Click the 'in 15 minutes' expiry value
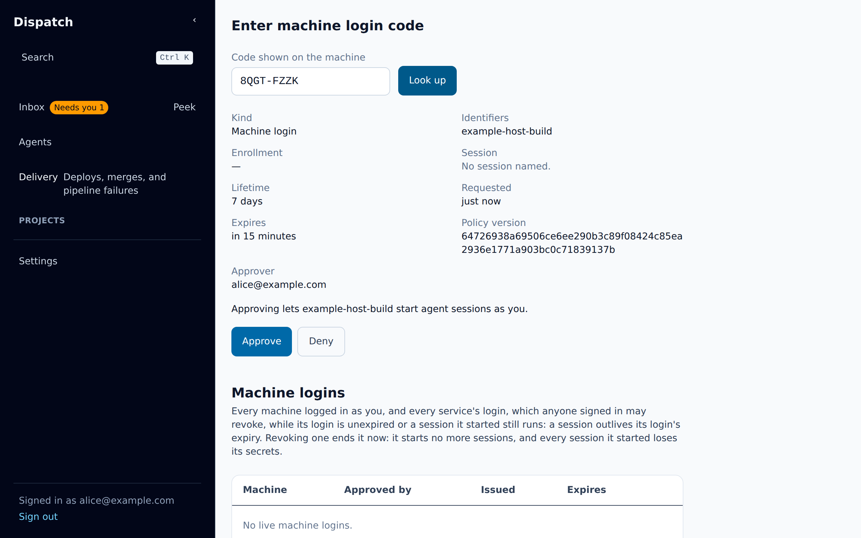 tap(264, 236)
